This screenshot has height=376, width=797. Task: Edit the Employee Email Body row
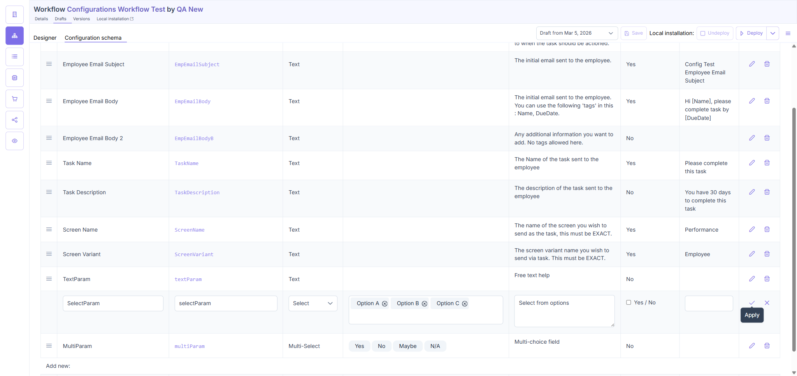pyautogui.click(x=752, y=101)
